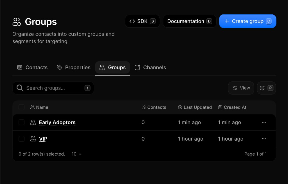Refresh the groups list
288x184 pixels.
coord(266,88)
